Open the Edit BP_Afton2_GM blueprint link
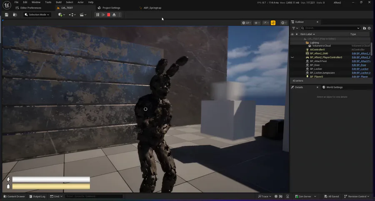This screenshot has width=375, height=201. click(361, 54)
